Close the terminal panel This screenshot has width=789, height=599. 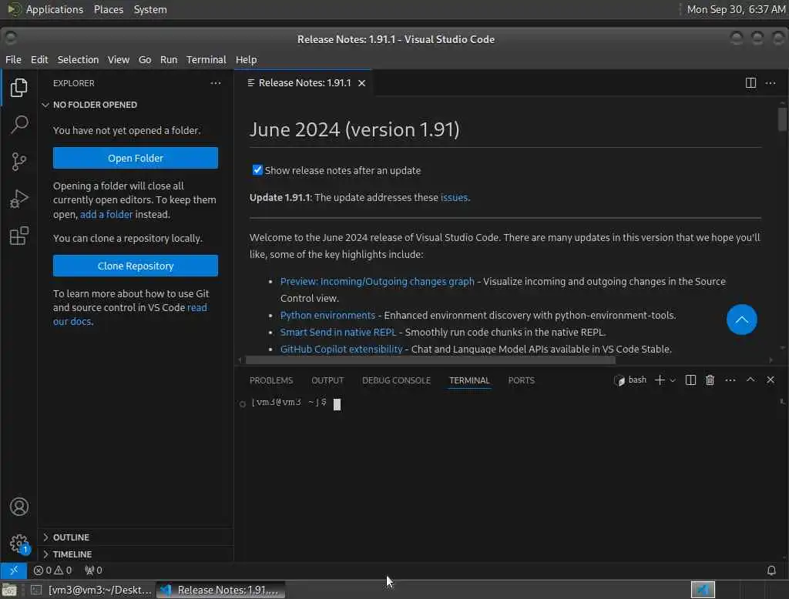click(x=771, y=380)
